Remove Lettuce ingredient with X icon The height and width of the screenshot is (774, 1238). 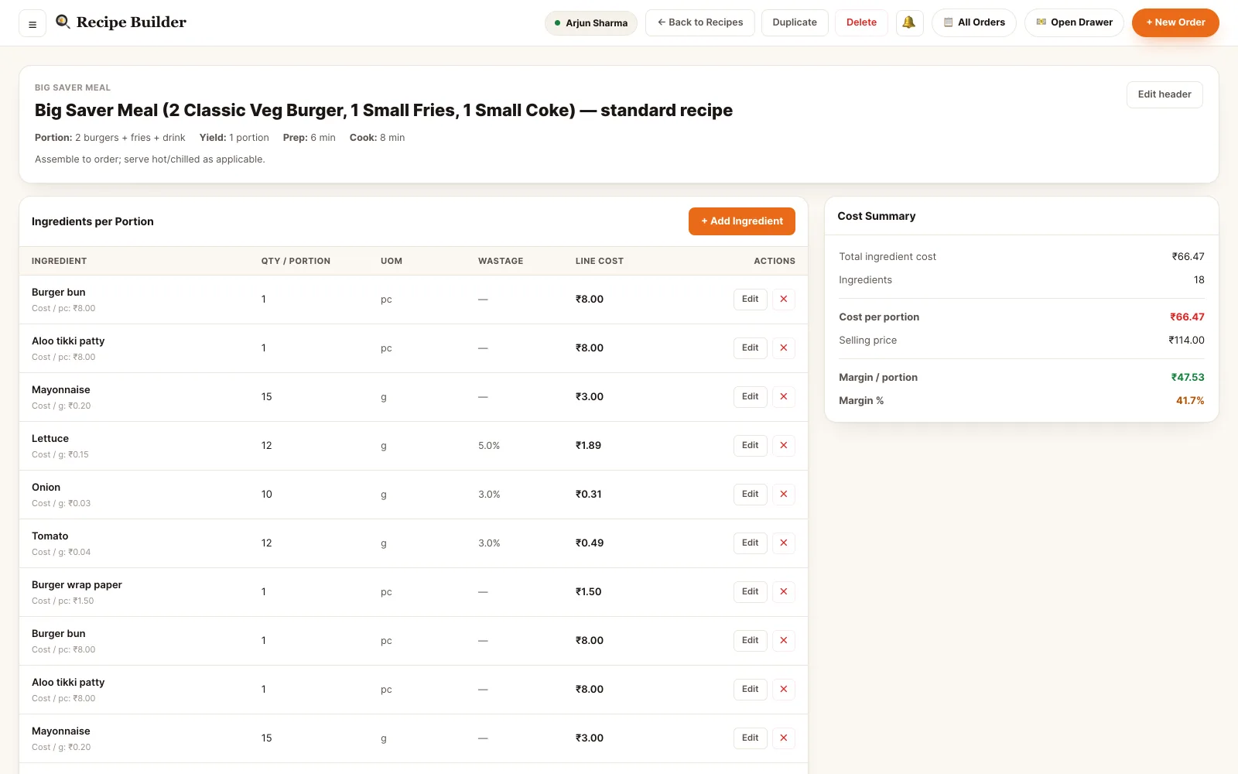784,445
